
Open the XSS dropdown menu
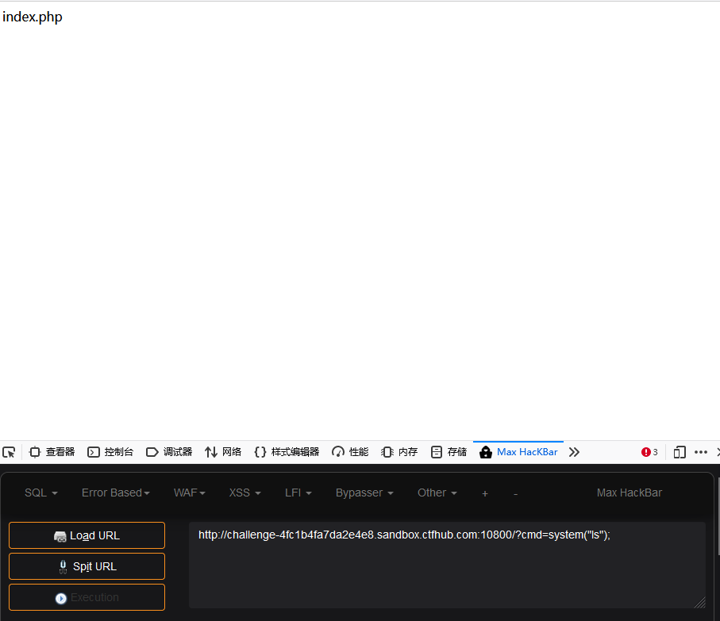pyautogui.click(x=244, y=493)
